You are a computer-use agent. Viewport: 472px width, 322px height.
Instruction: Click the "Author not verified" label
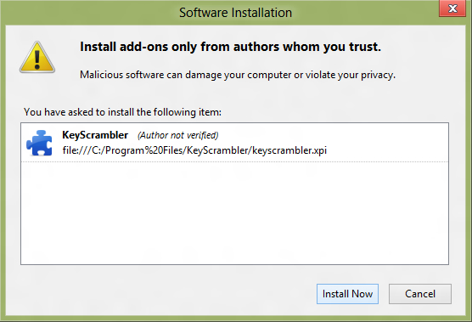tap(178, 135)
